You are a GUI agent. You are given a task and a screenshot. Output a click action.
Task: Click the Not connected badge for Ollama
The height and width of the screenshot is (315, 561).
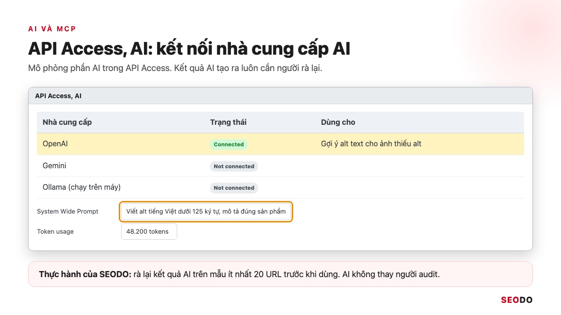[x=234, y=188]
